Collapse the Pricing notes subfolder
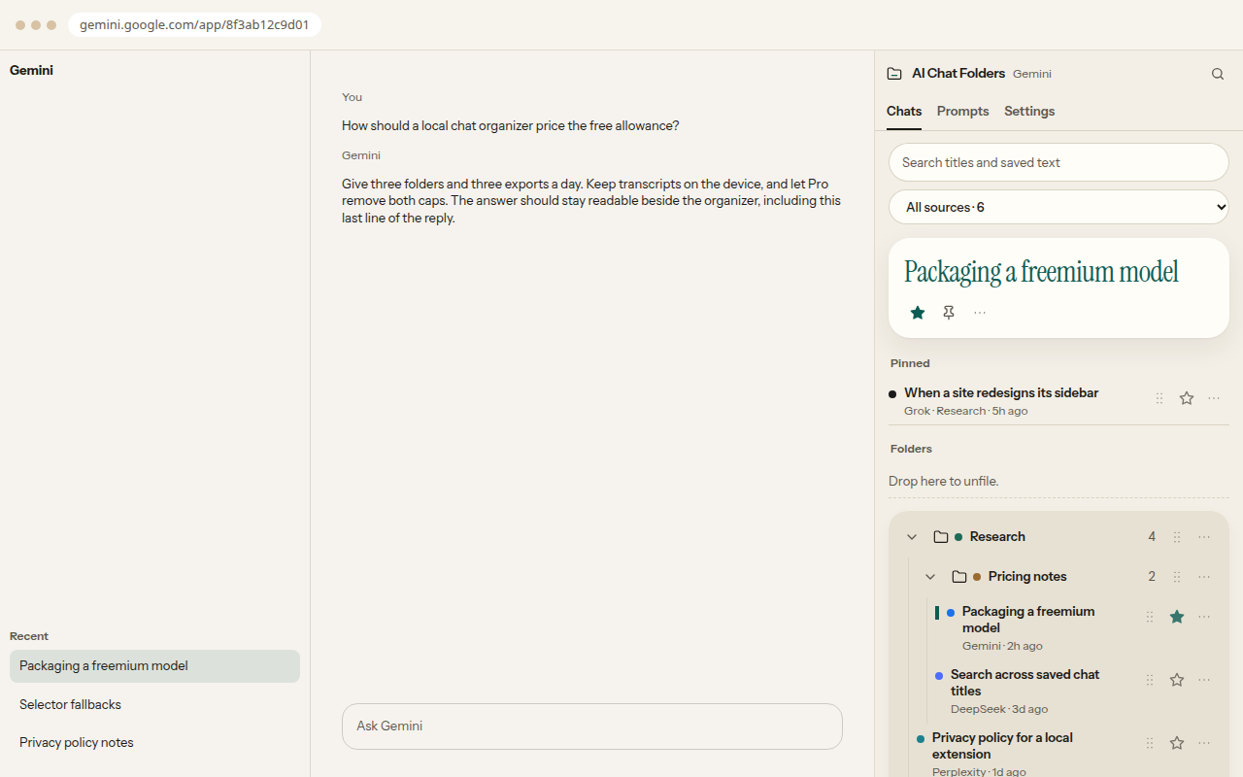1243x777 pixels. point(930,577)
